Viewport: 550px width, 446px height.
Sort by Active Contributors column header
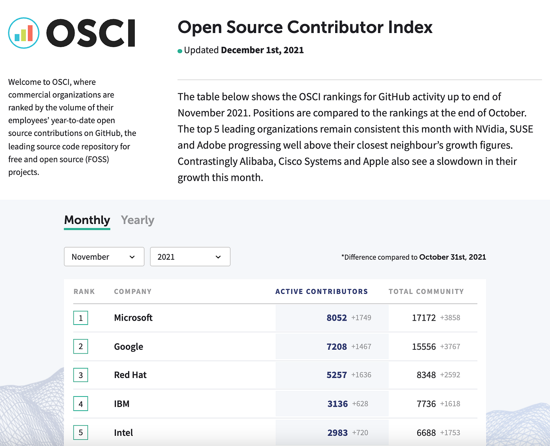pyautogui.click(x=321, y=292)
